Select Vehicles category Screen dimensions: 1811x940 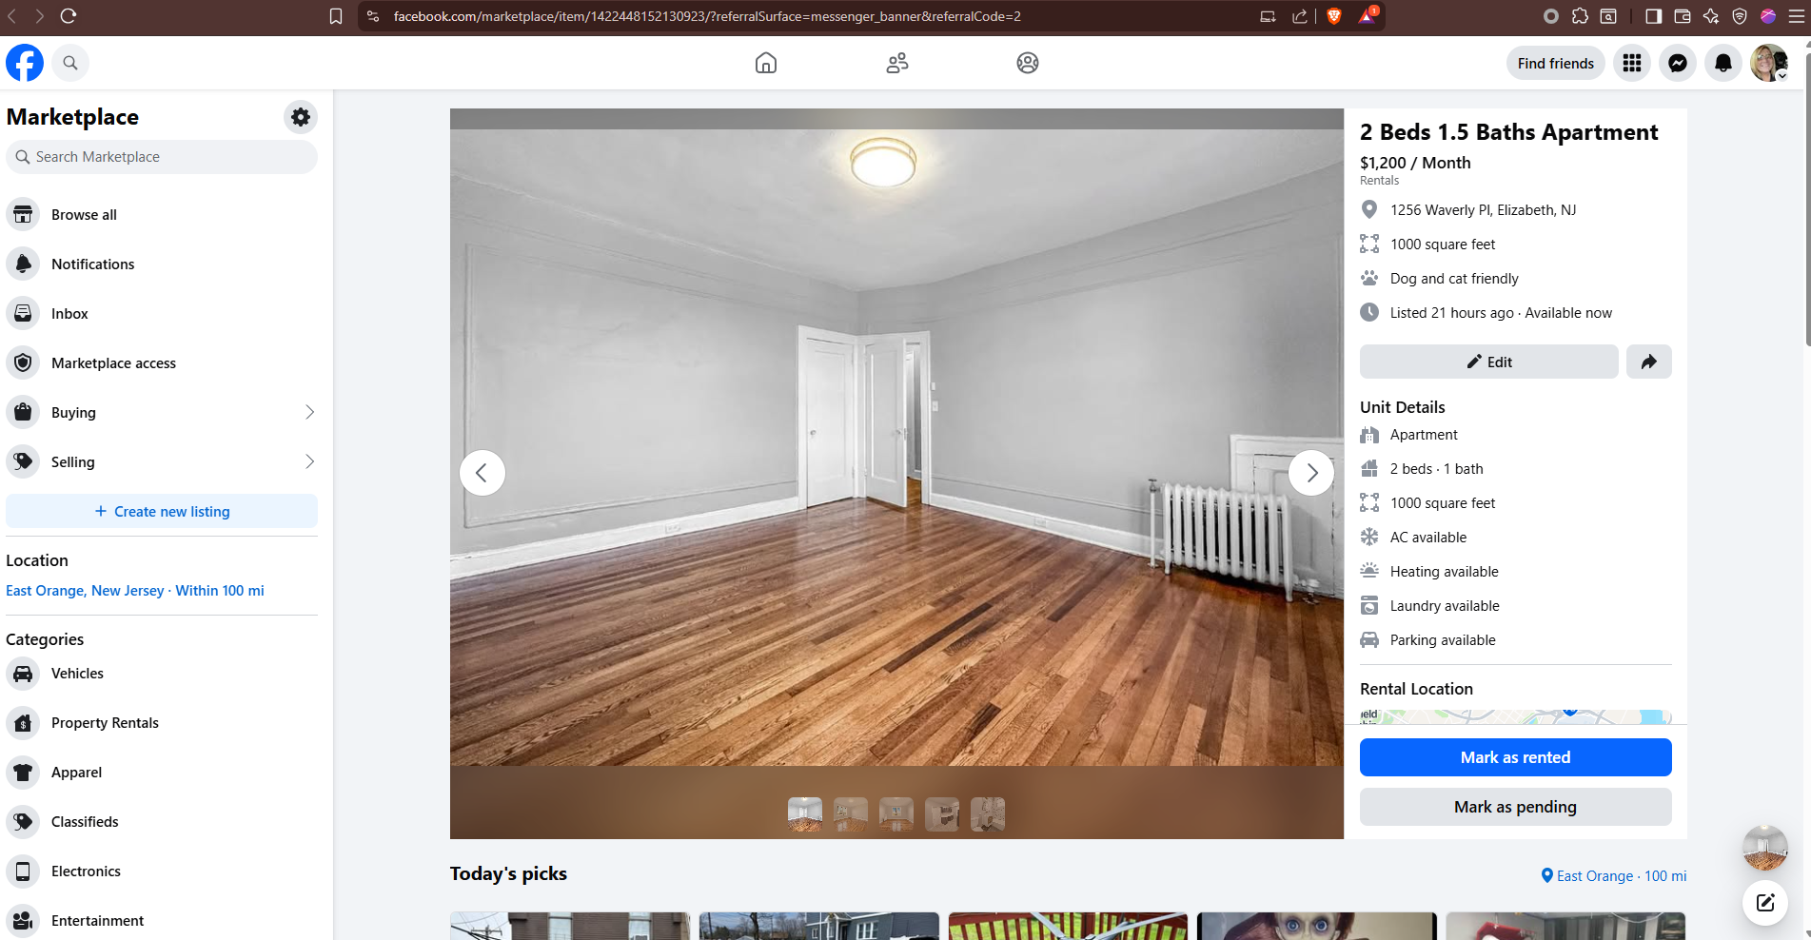click(x=162, y=674)
